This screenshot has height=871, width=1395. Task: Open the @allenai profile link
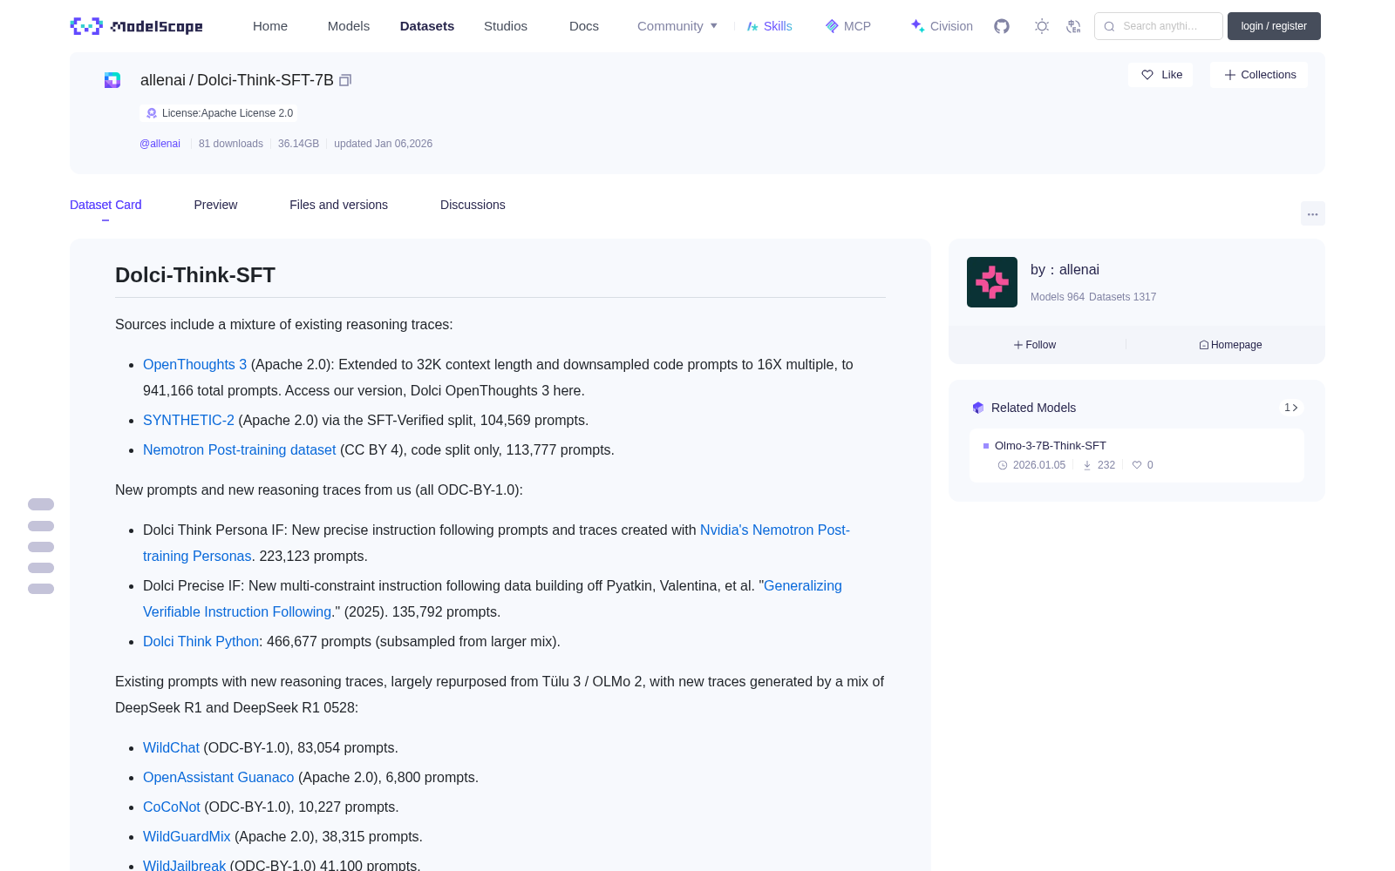click(160, 144)
